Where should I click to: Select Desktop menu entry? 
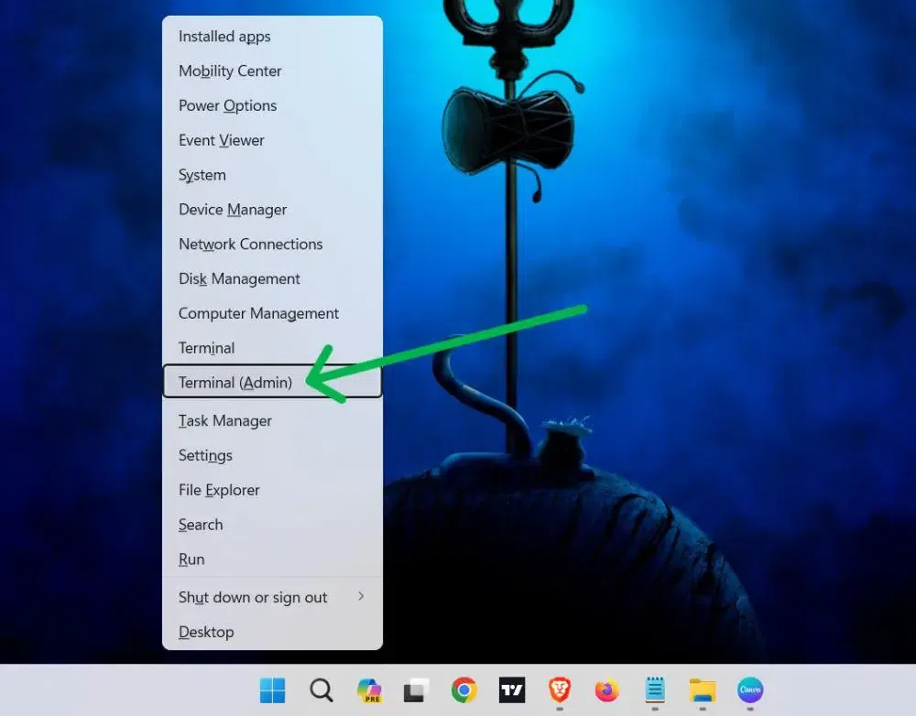[272, 632]
